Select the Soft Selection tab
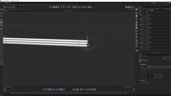The height and width of the screenshot is (96, 171). (145, 61)
